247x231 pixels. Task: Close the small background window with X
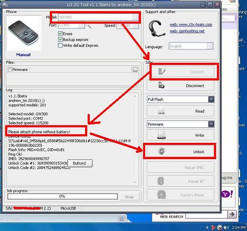pyautogui.click(x=122, y=219)
